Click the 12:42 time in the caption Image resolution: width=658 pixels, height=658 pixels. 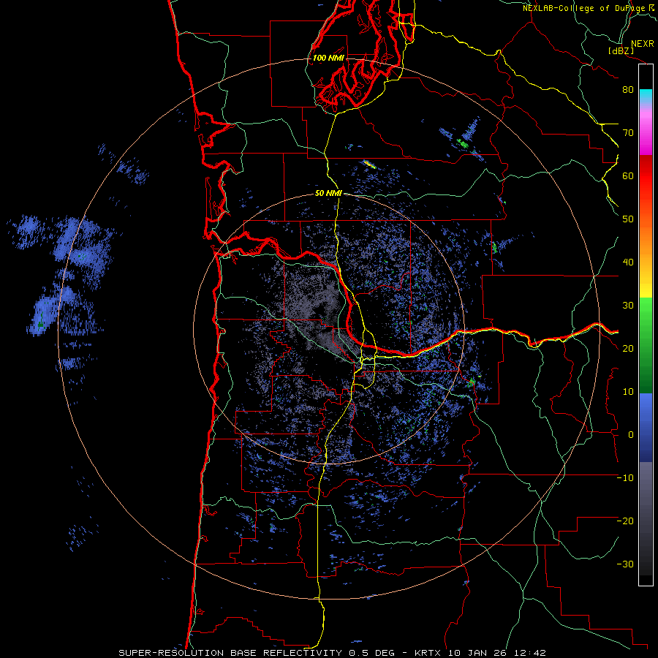pos(529,653)
